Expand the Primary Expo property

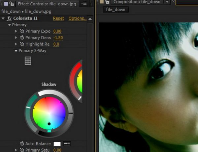tap(16, 31)
